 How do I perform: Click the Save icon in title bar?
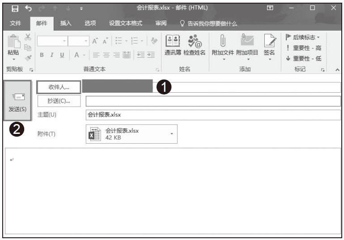(x=15, y=8)
